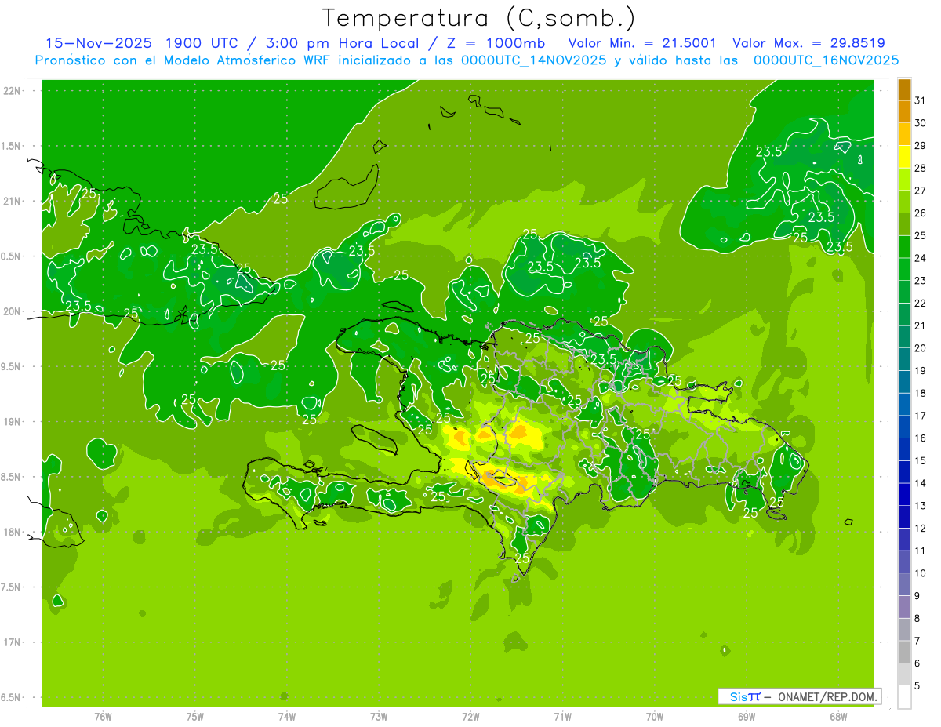Pick the dark orange colorbar swatch above 31
941x727 pixels.
pyautogui.click(x=904, y=89)
